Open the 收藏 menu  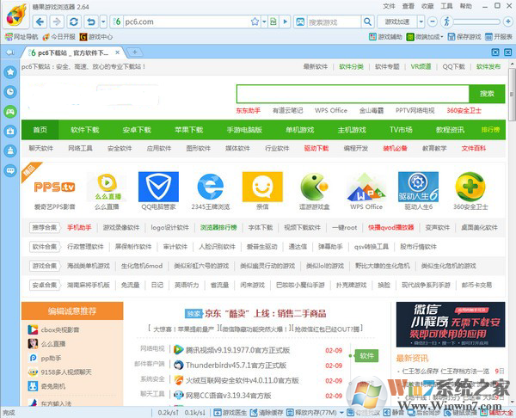click(427, 6)
